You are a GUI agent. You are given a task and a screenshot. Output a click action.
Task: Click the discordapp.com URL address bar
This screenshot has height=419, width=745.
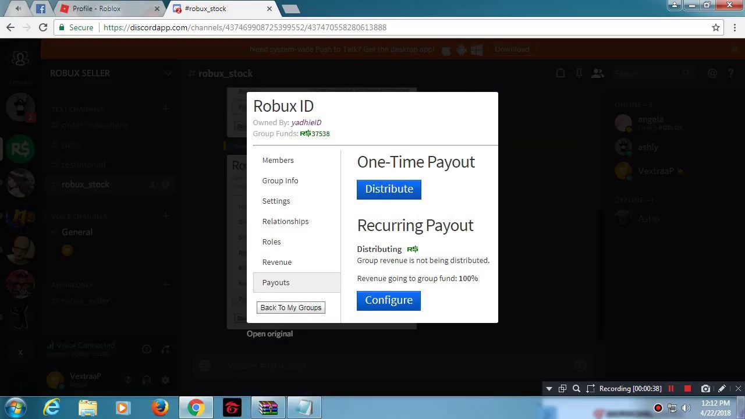(245, 27)
